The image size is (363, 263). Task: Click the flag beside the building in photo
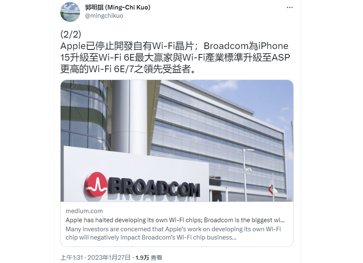pyautogui.click(x=273, y=188)
